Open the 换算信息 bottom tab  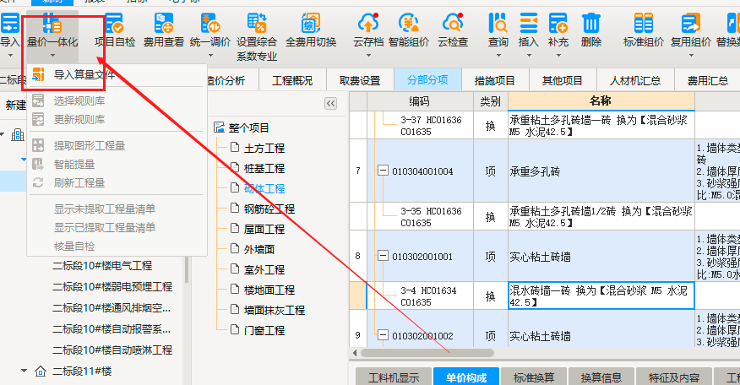tap(601, 377)
